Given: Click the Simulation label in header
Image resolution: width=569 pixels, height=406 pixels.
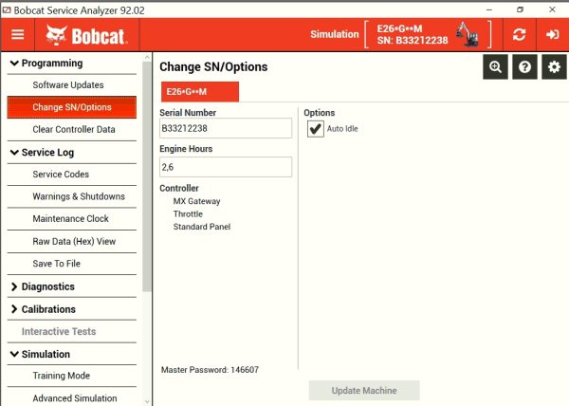Looking at the screenshot, I should pyautogui.click(x=335, y=34).
